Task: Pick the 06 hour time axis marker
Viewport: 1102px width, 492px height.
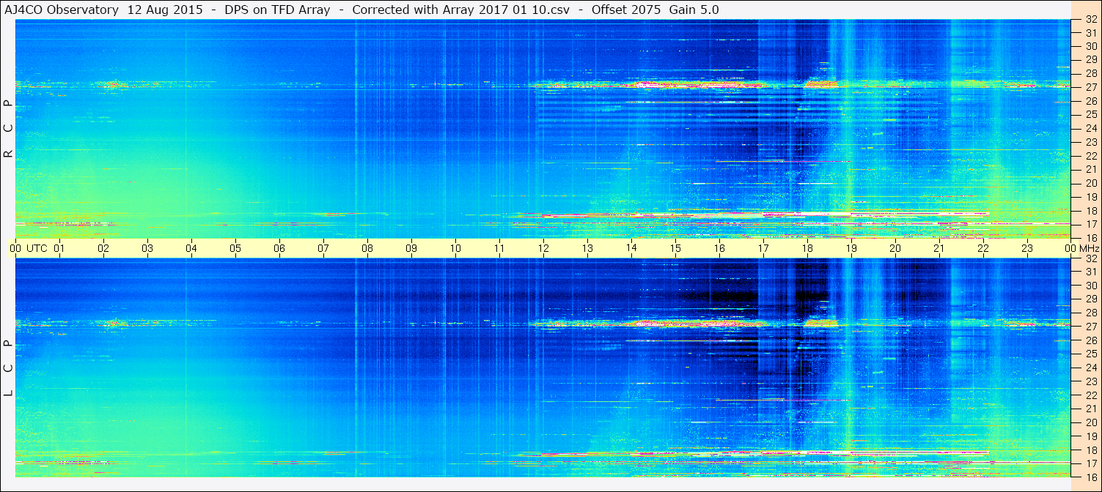Action: (x=279, y=248)
